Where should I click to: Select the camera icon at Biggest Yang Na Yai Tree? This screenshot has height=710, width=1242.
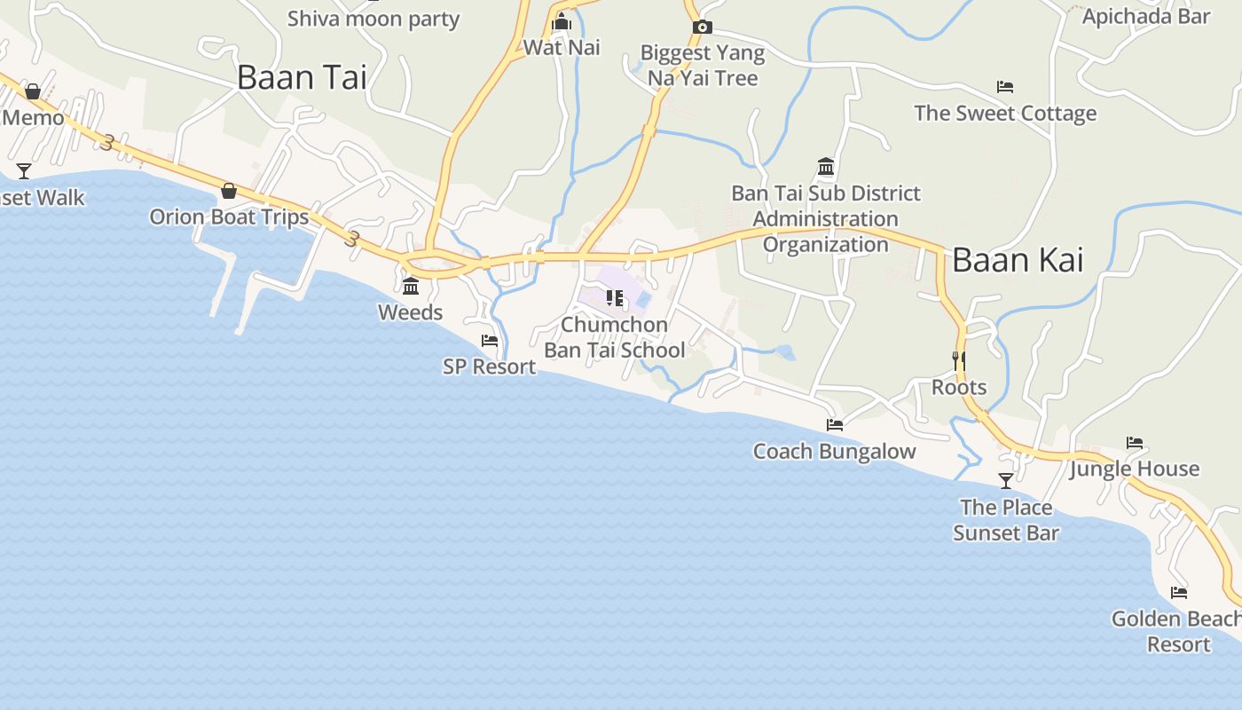coord(702,28)
